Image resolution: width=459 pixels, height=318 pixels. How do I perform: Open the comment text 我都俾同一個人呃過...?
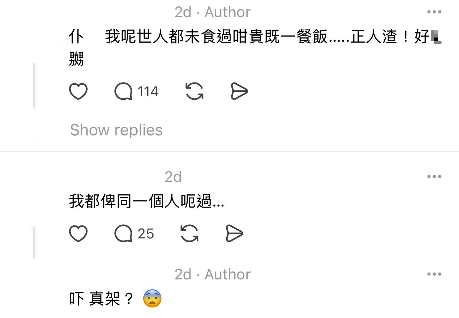(147, 202)
